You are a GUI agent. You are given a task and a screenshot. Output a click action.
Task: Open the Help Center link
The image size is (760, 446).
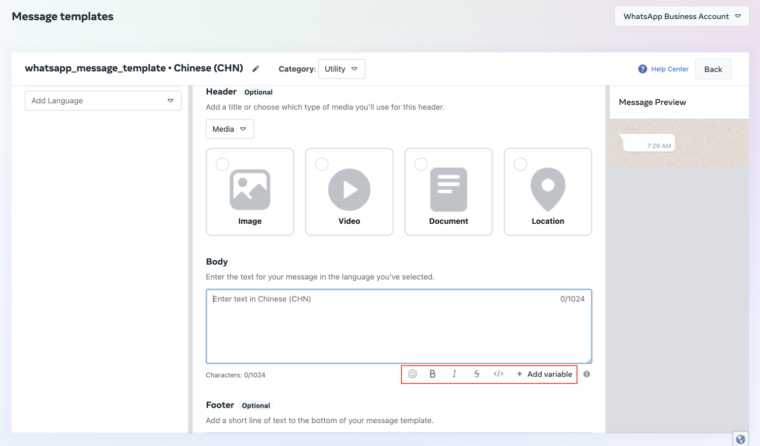click(x=670, y=69)
